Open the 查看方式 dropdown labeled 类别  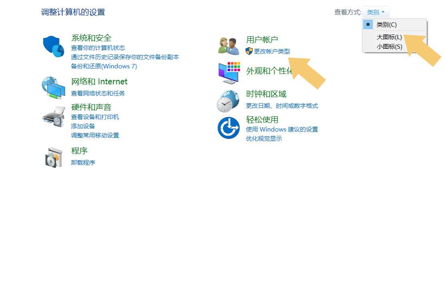click(376, 12)
